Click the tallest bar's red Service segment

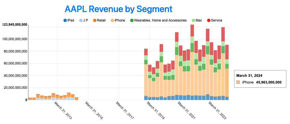point(192,30)
